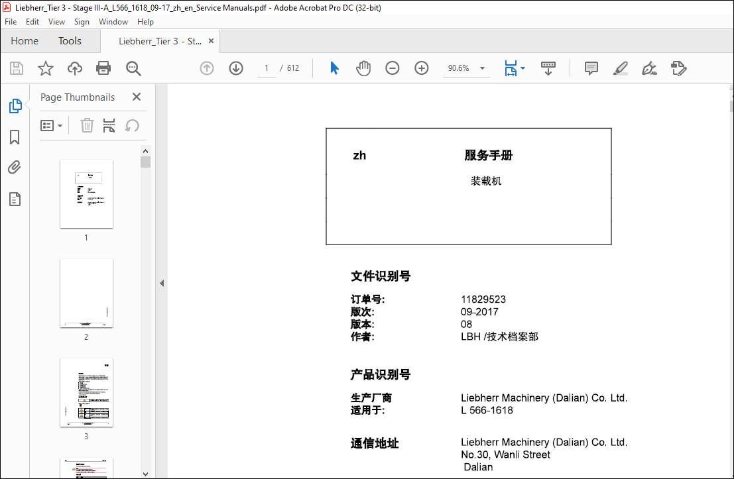Click the 09-2017 edition text
The width and height of the screenshot is (734, 479).
479,312
